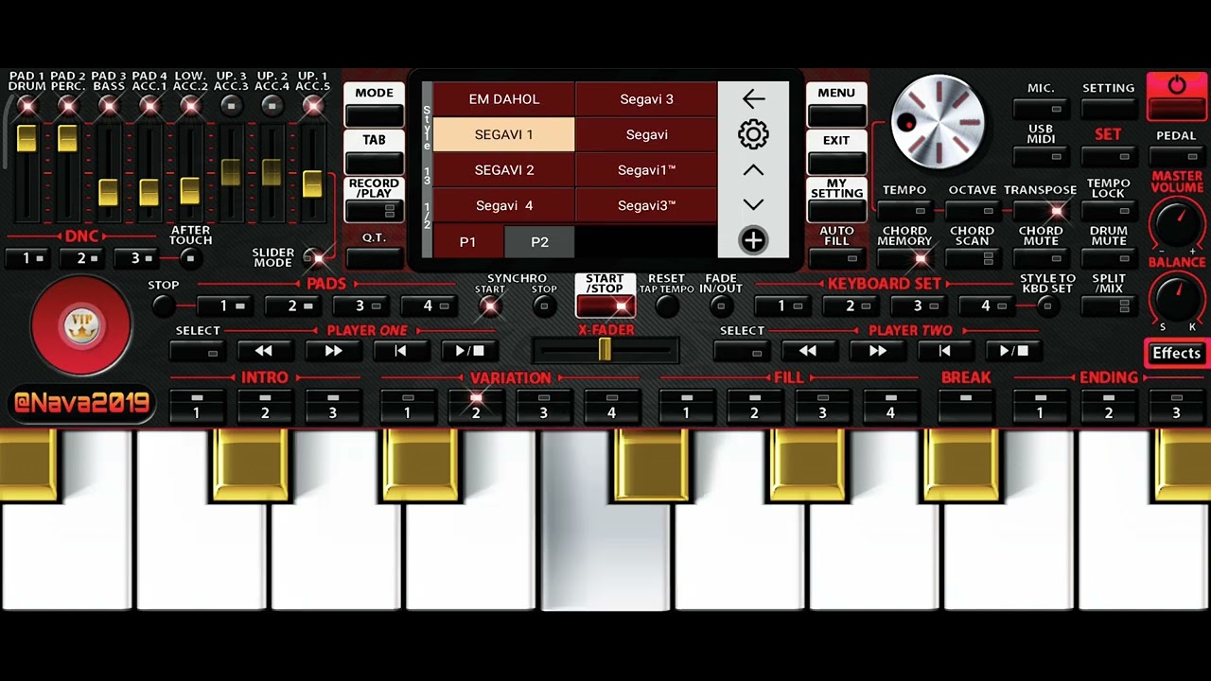Trigger Fill 3 button
Image resolution: width=1211 pixels, height=681 pixels.
click(x=822, y=406)
